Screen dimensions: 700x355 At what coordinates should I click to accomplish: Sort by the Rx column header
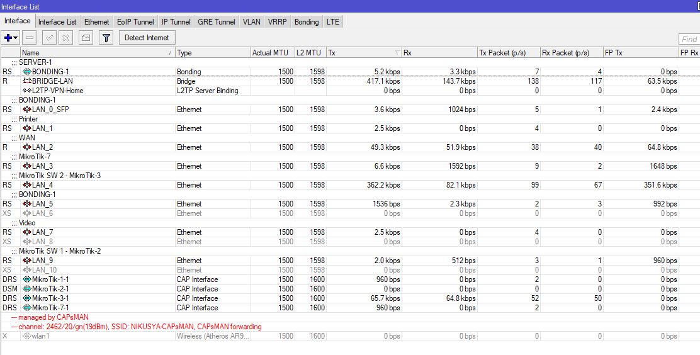[x=439, y=53]
